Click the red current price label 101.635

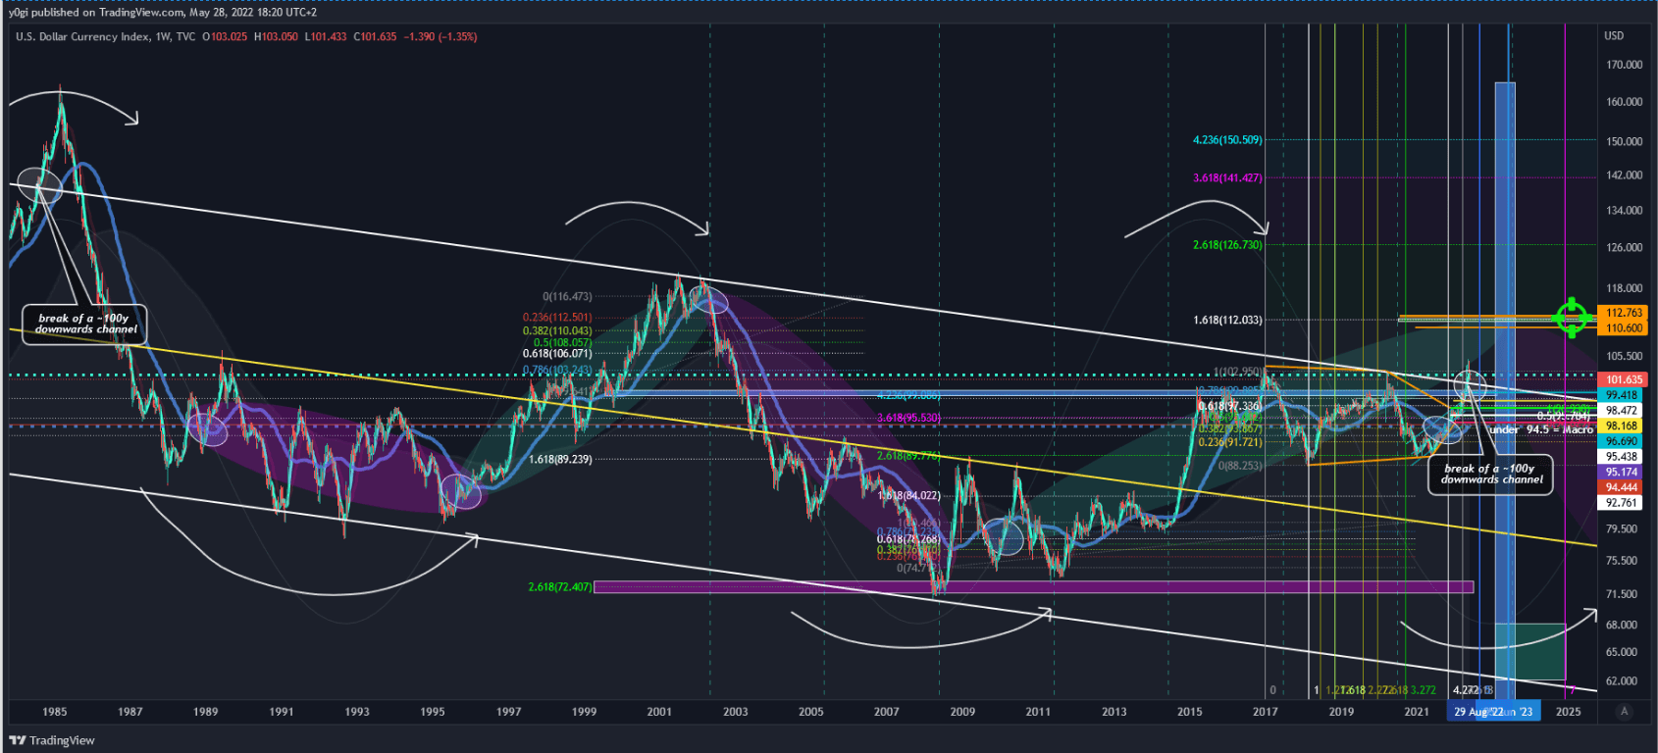pyautogui.click(x=1623, y=379)
